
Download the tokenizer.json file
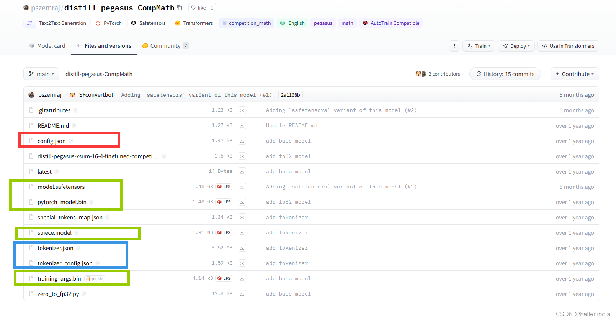[x=242, y=248]
